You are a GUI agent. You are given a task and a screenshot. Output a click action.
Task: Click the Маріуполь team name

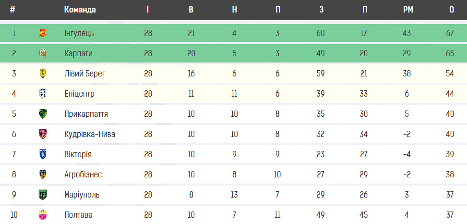[x=82, y=195]
